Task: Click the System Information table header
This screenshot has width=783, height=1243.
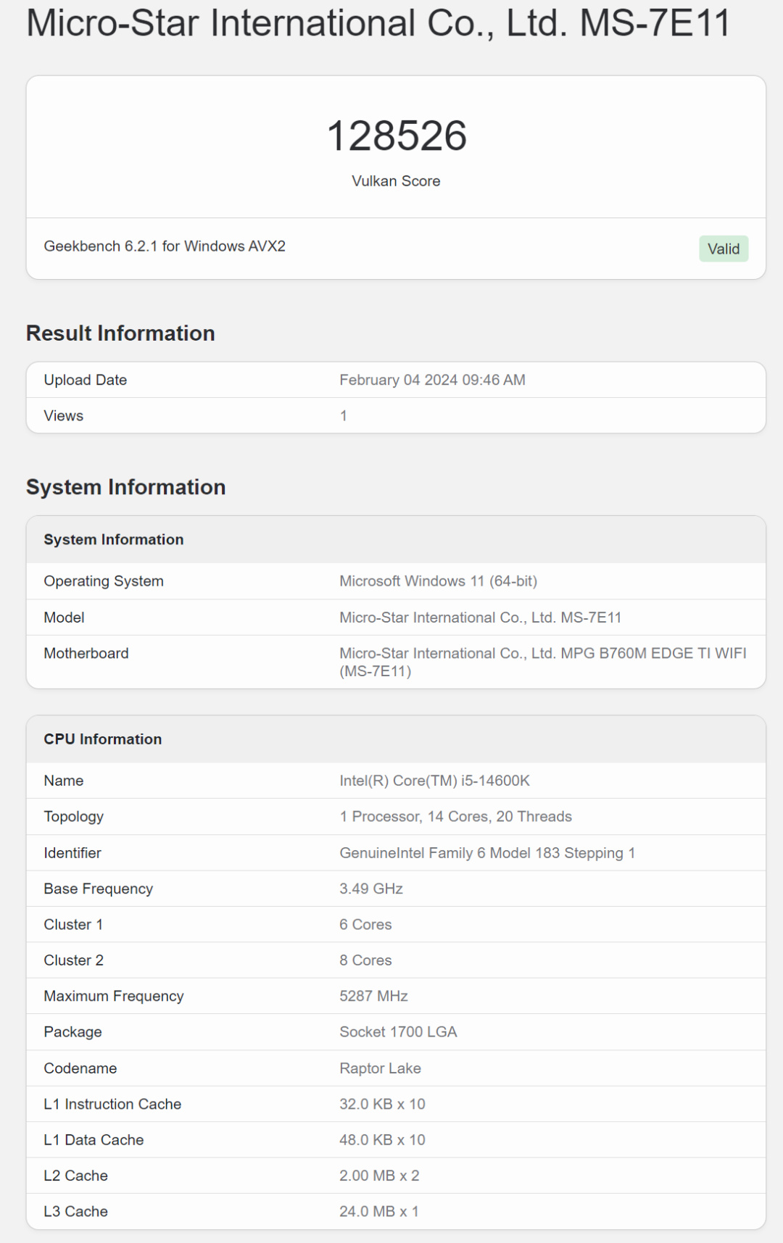Action: tap(114, 540)
